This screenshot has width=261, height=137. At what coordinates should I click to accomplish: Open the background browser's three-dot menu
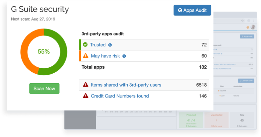[254, 21]
